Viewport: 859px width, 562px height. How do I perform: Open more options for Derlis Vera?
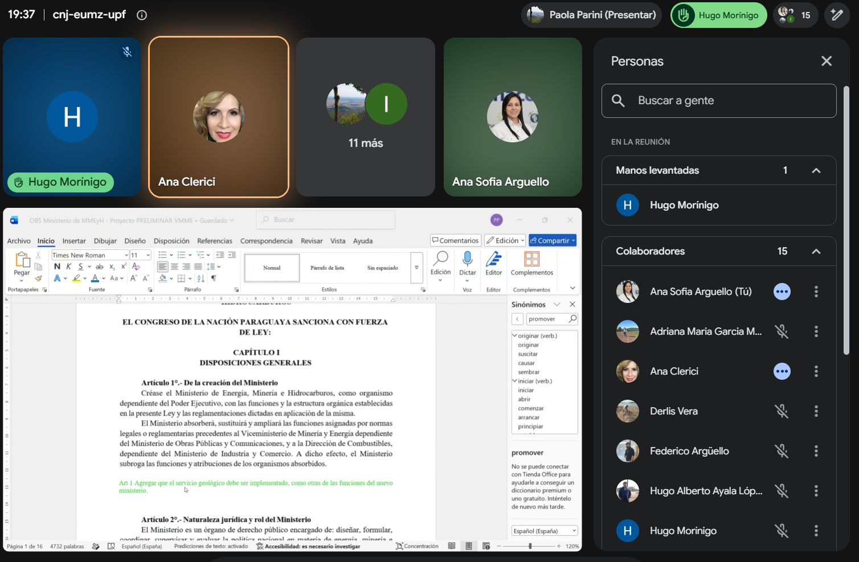click(816, 411)
